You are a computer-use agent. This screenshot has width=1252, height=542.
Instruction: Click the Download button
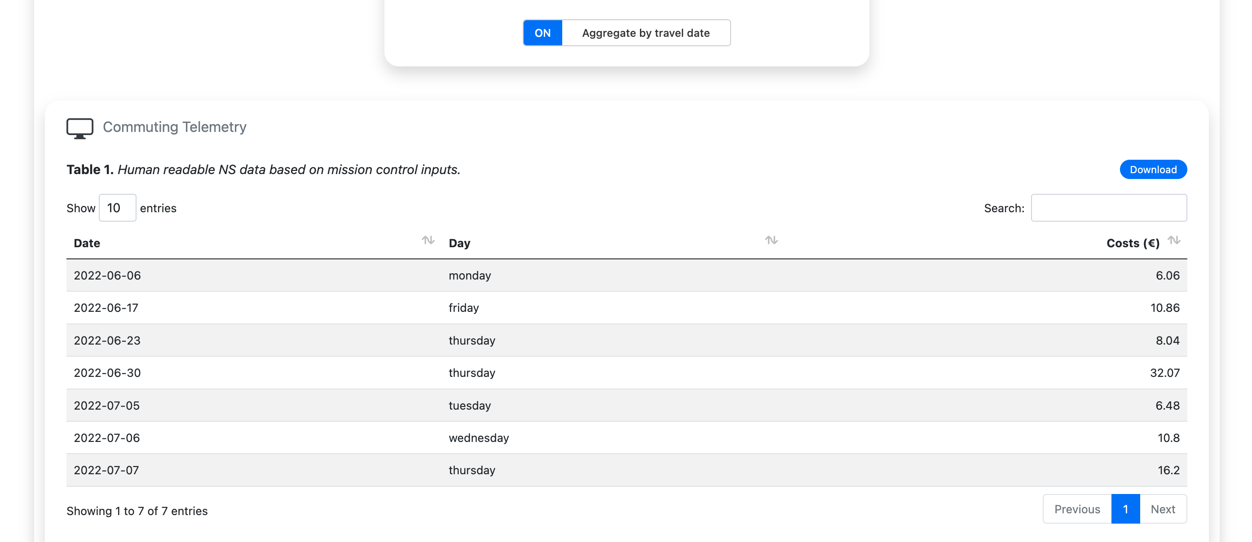tap(1153, 170)
